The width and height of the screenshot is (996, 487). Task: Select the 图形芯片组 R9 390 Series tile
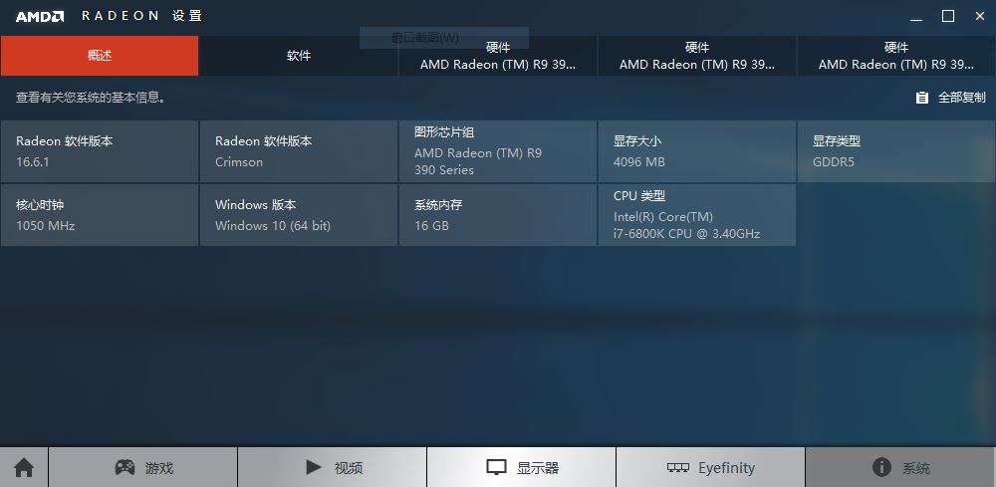[498, 151]
